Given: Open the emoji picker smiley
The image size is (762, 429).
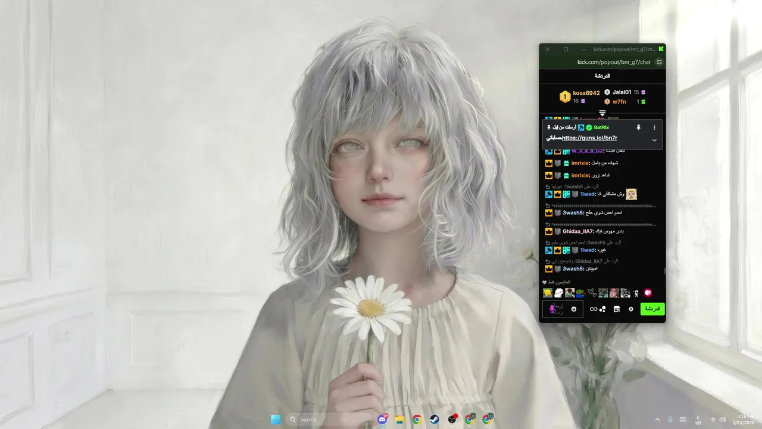Looking at the screenshot, I should 574,309.
